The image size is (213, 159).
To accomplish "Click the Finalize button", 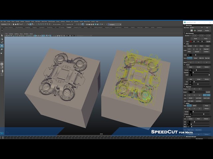I will tap(207, 30).
